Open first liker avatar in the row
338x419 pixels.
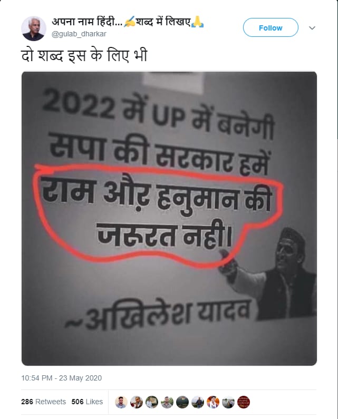point(121,402)
